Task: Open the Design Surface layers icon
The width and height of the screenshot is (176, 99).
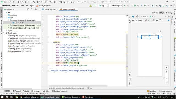Action: click(133, 16)
